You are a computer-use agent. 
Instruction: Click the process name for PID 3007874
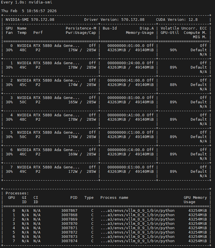pyautogui.click(x=138, y=241)
